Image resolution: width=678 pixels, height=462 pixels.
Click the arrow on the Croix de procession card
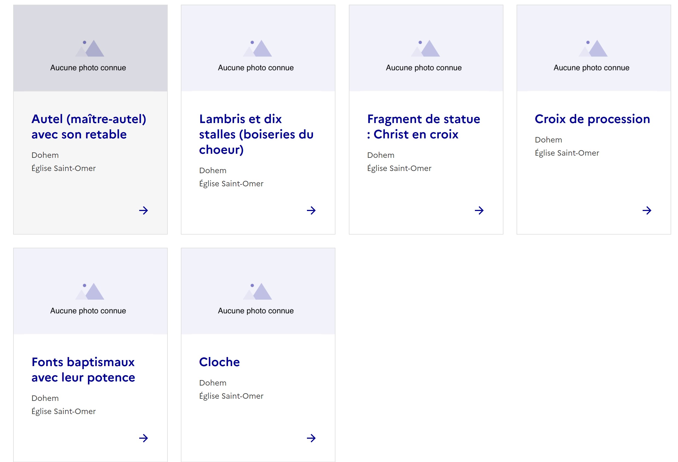[x=646, y=210]
